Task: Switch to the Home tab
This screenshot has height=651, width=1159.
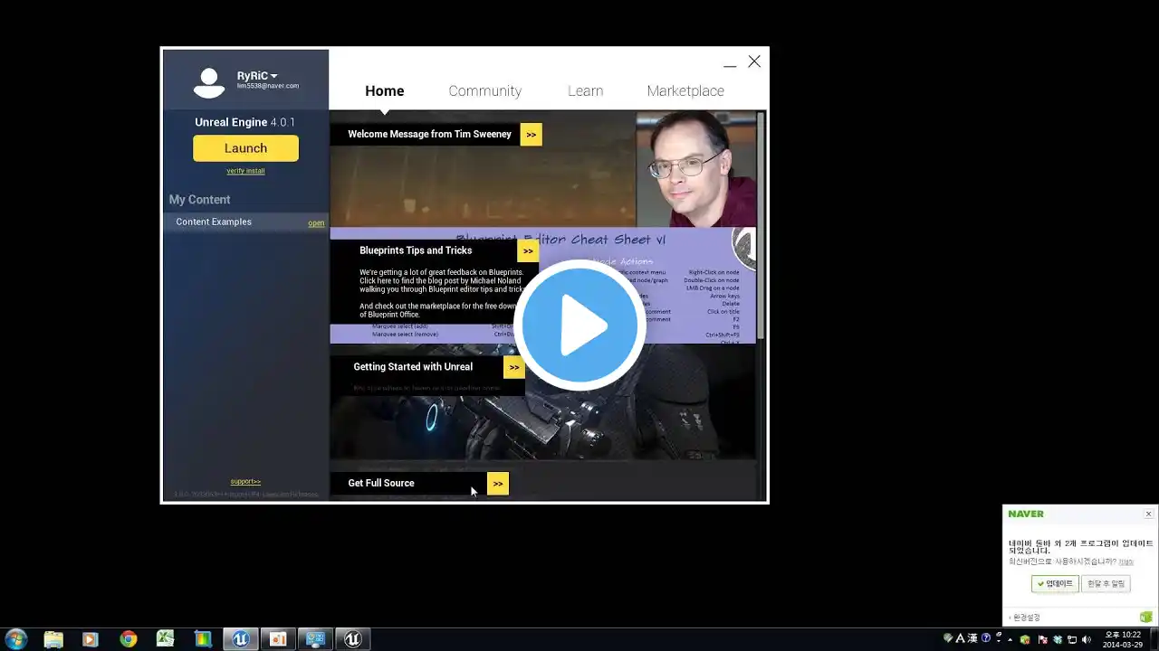Action: [x=385, y=90]
